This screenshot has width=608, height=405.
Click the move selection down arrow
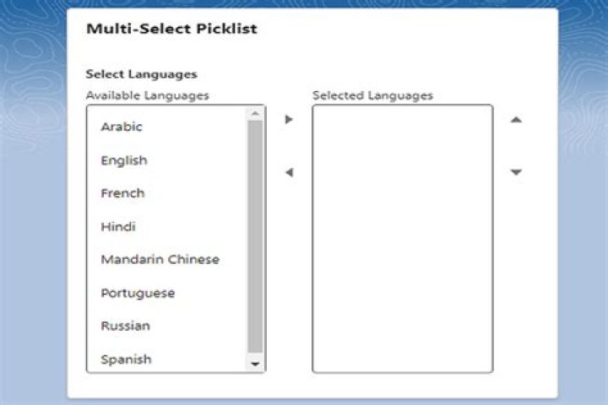tap(516, 173)
